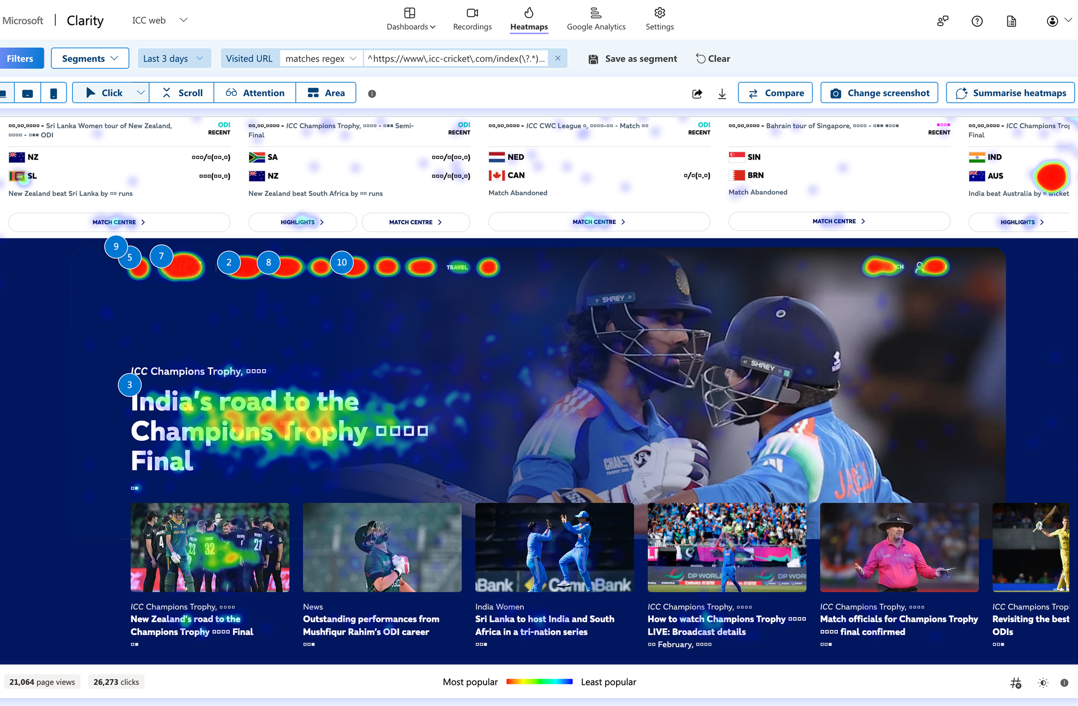
Task: Go to the Recordings tab
Action: (x=472, y=19)
